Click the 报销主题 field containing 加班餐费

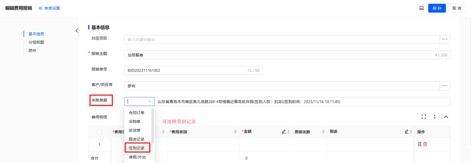[287, 55]
